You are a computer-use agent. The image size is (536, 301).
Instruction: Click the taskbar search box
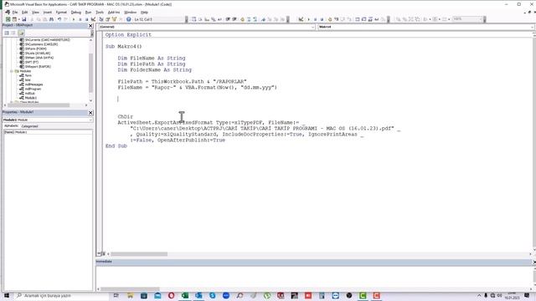[61, 295]
